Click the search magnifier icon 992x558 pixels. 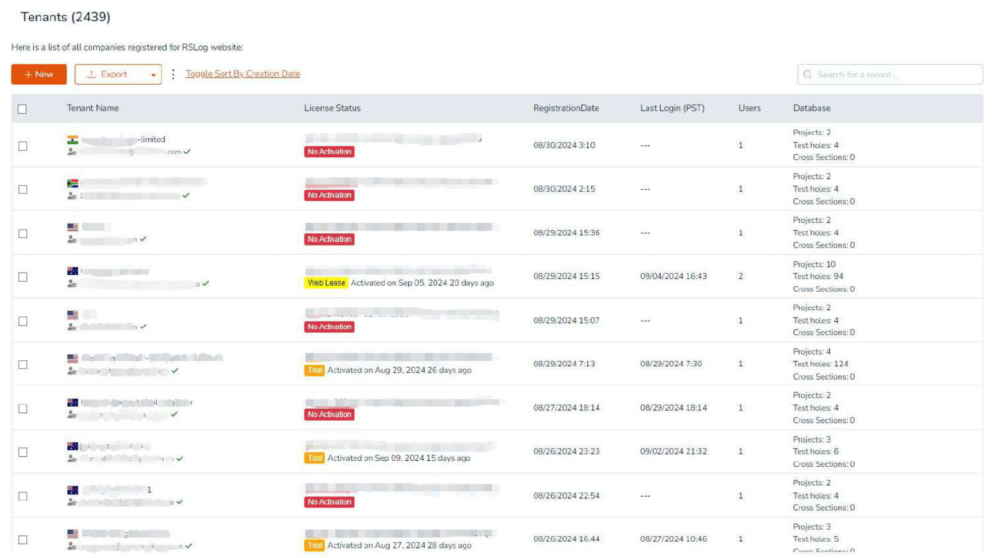[x=807, y=74]
